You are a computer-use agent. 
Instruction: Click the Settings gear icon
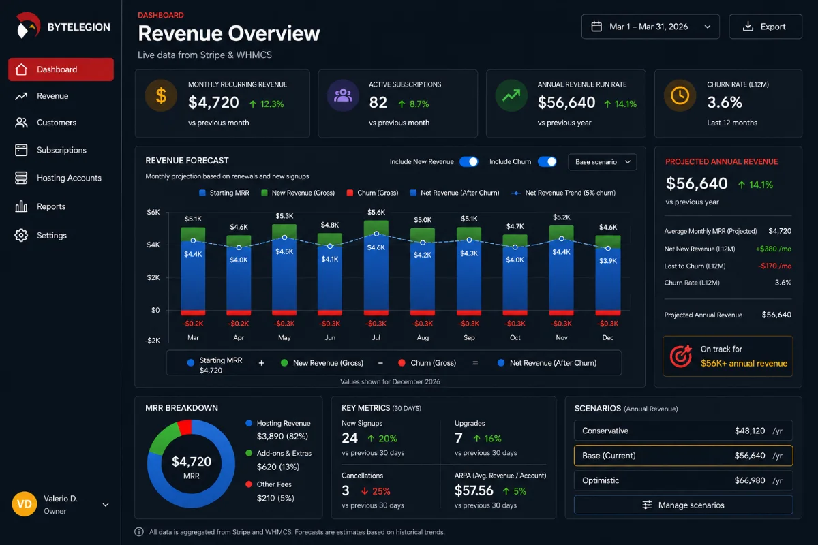click(21, 235)
